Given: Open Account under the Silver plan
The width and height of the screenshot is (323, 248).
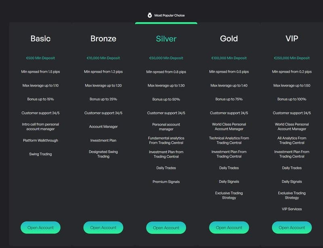Looking at the screenshot, I should pos(166,227).
